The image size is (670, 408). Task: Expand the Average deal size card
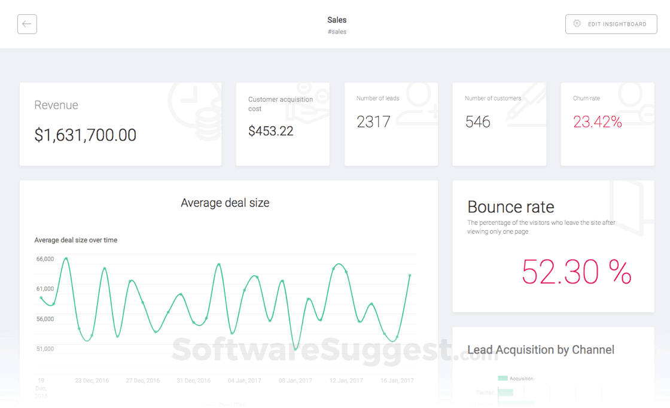224,203
